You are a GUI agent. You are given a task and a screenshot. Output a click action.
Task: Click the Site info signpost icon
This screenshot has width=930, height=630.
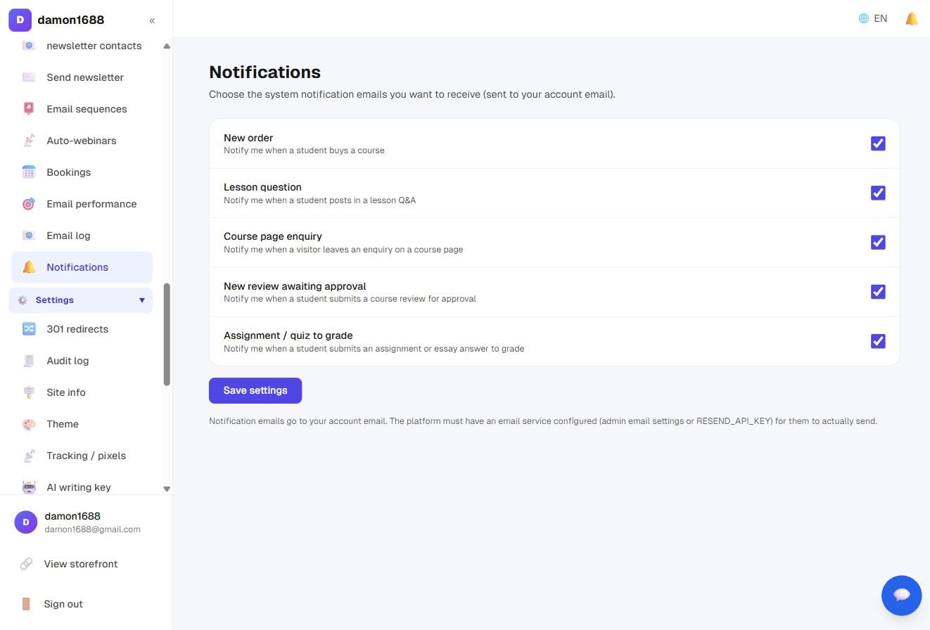tap(29, 392)
